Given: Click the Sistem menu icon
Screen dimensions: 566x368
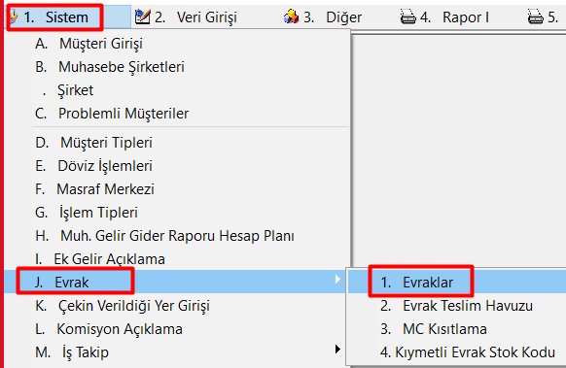Looking at the screenshot, I should 14,17.
